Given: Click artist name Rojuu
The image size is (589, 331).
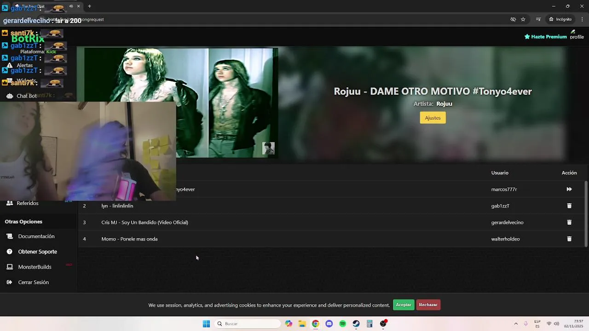Looking at the screenshot, I should coord(444,104).
